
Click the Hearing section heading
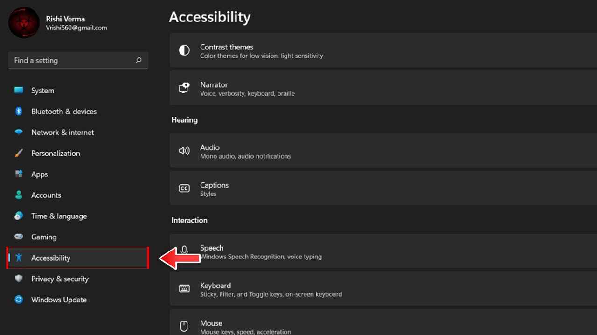(x=184, y=120)
